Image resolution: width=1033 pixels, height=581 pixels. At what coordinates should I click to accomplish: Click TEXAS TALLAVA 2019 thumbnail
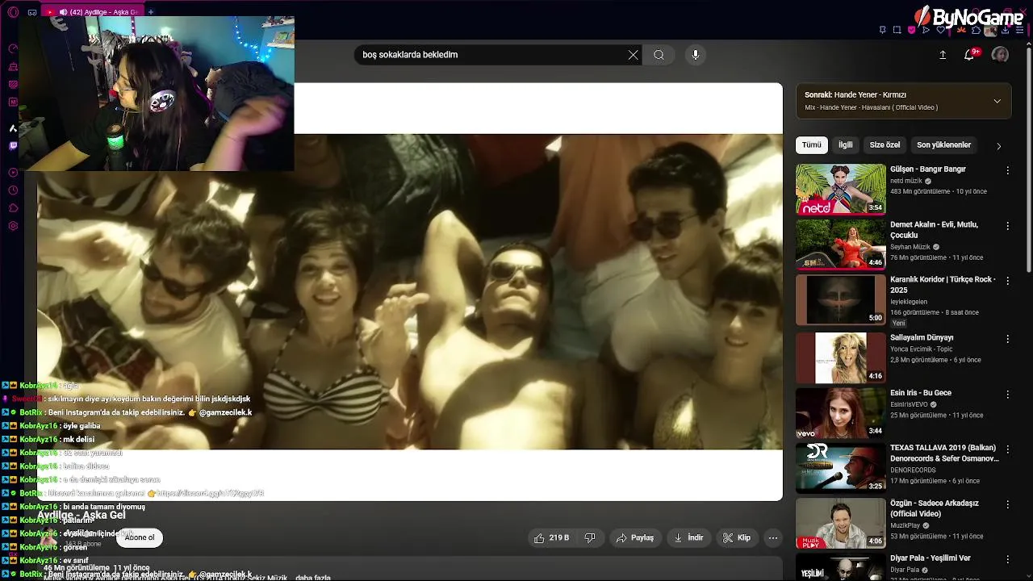pos(840,467)
